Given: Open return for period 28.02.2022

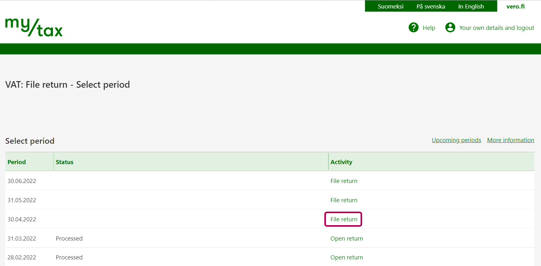Looking at the screenshot, I should (x=347, y=258).
